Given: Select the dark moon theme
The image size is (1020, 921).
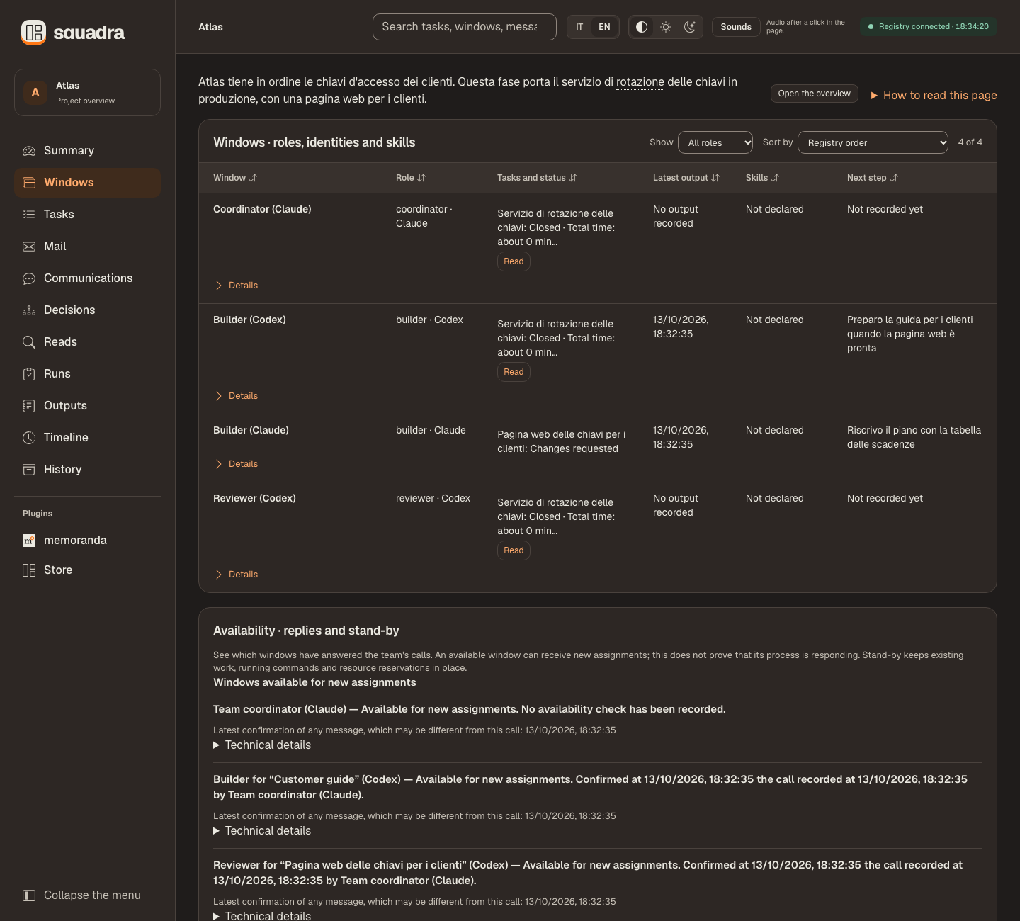Looking at the screenshot, I should 690,27.
